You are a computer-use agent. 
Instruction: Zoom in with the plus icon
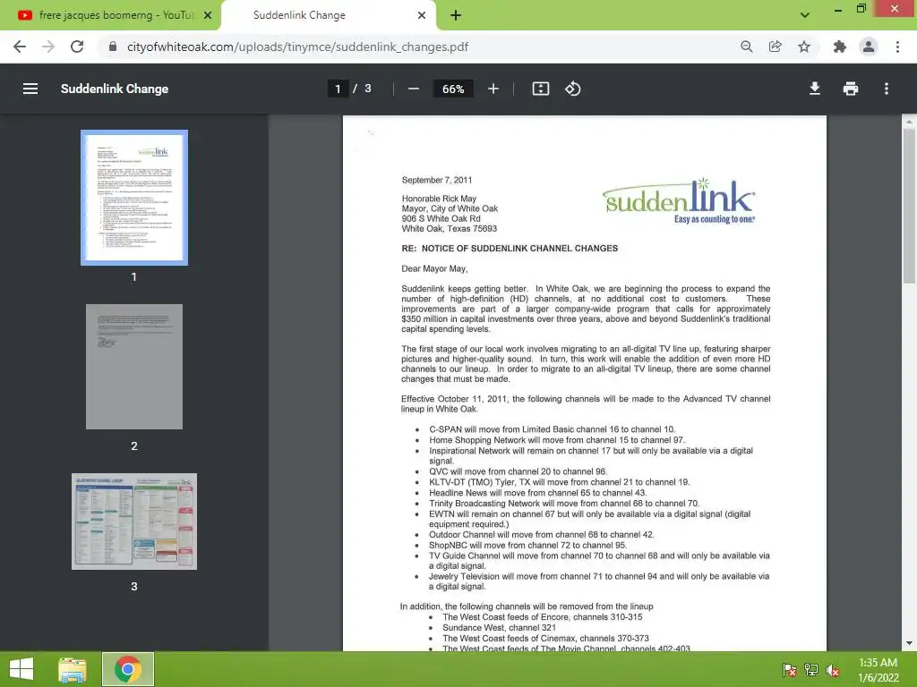493,89
